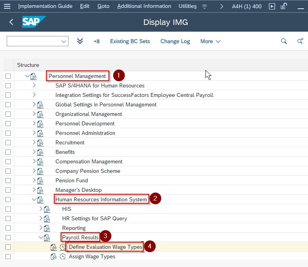The image size is (308, 267).
Task: Select Compensation Management tree entry
Action: point(89,161)
